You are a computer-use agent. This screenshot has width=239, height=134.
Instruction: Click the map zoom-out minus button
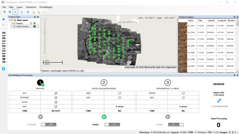45,56
